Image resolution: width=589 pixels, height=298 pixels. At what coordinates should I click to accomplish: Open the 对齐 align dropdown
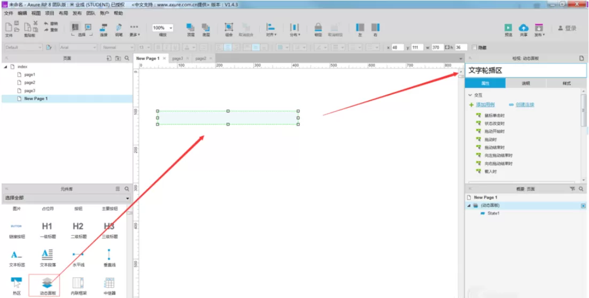pyautogui.click(x=271, y=30)
